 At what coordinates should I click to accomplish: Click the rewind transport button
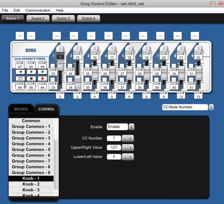tap(20, 72)
